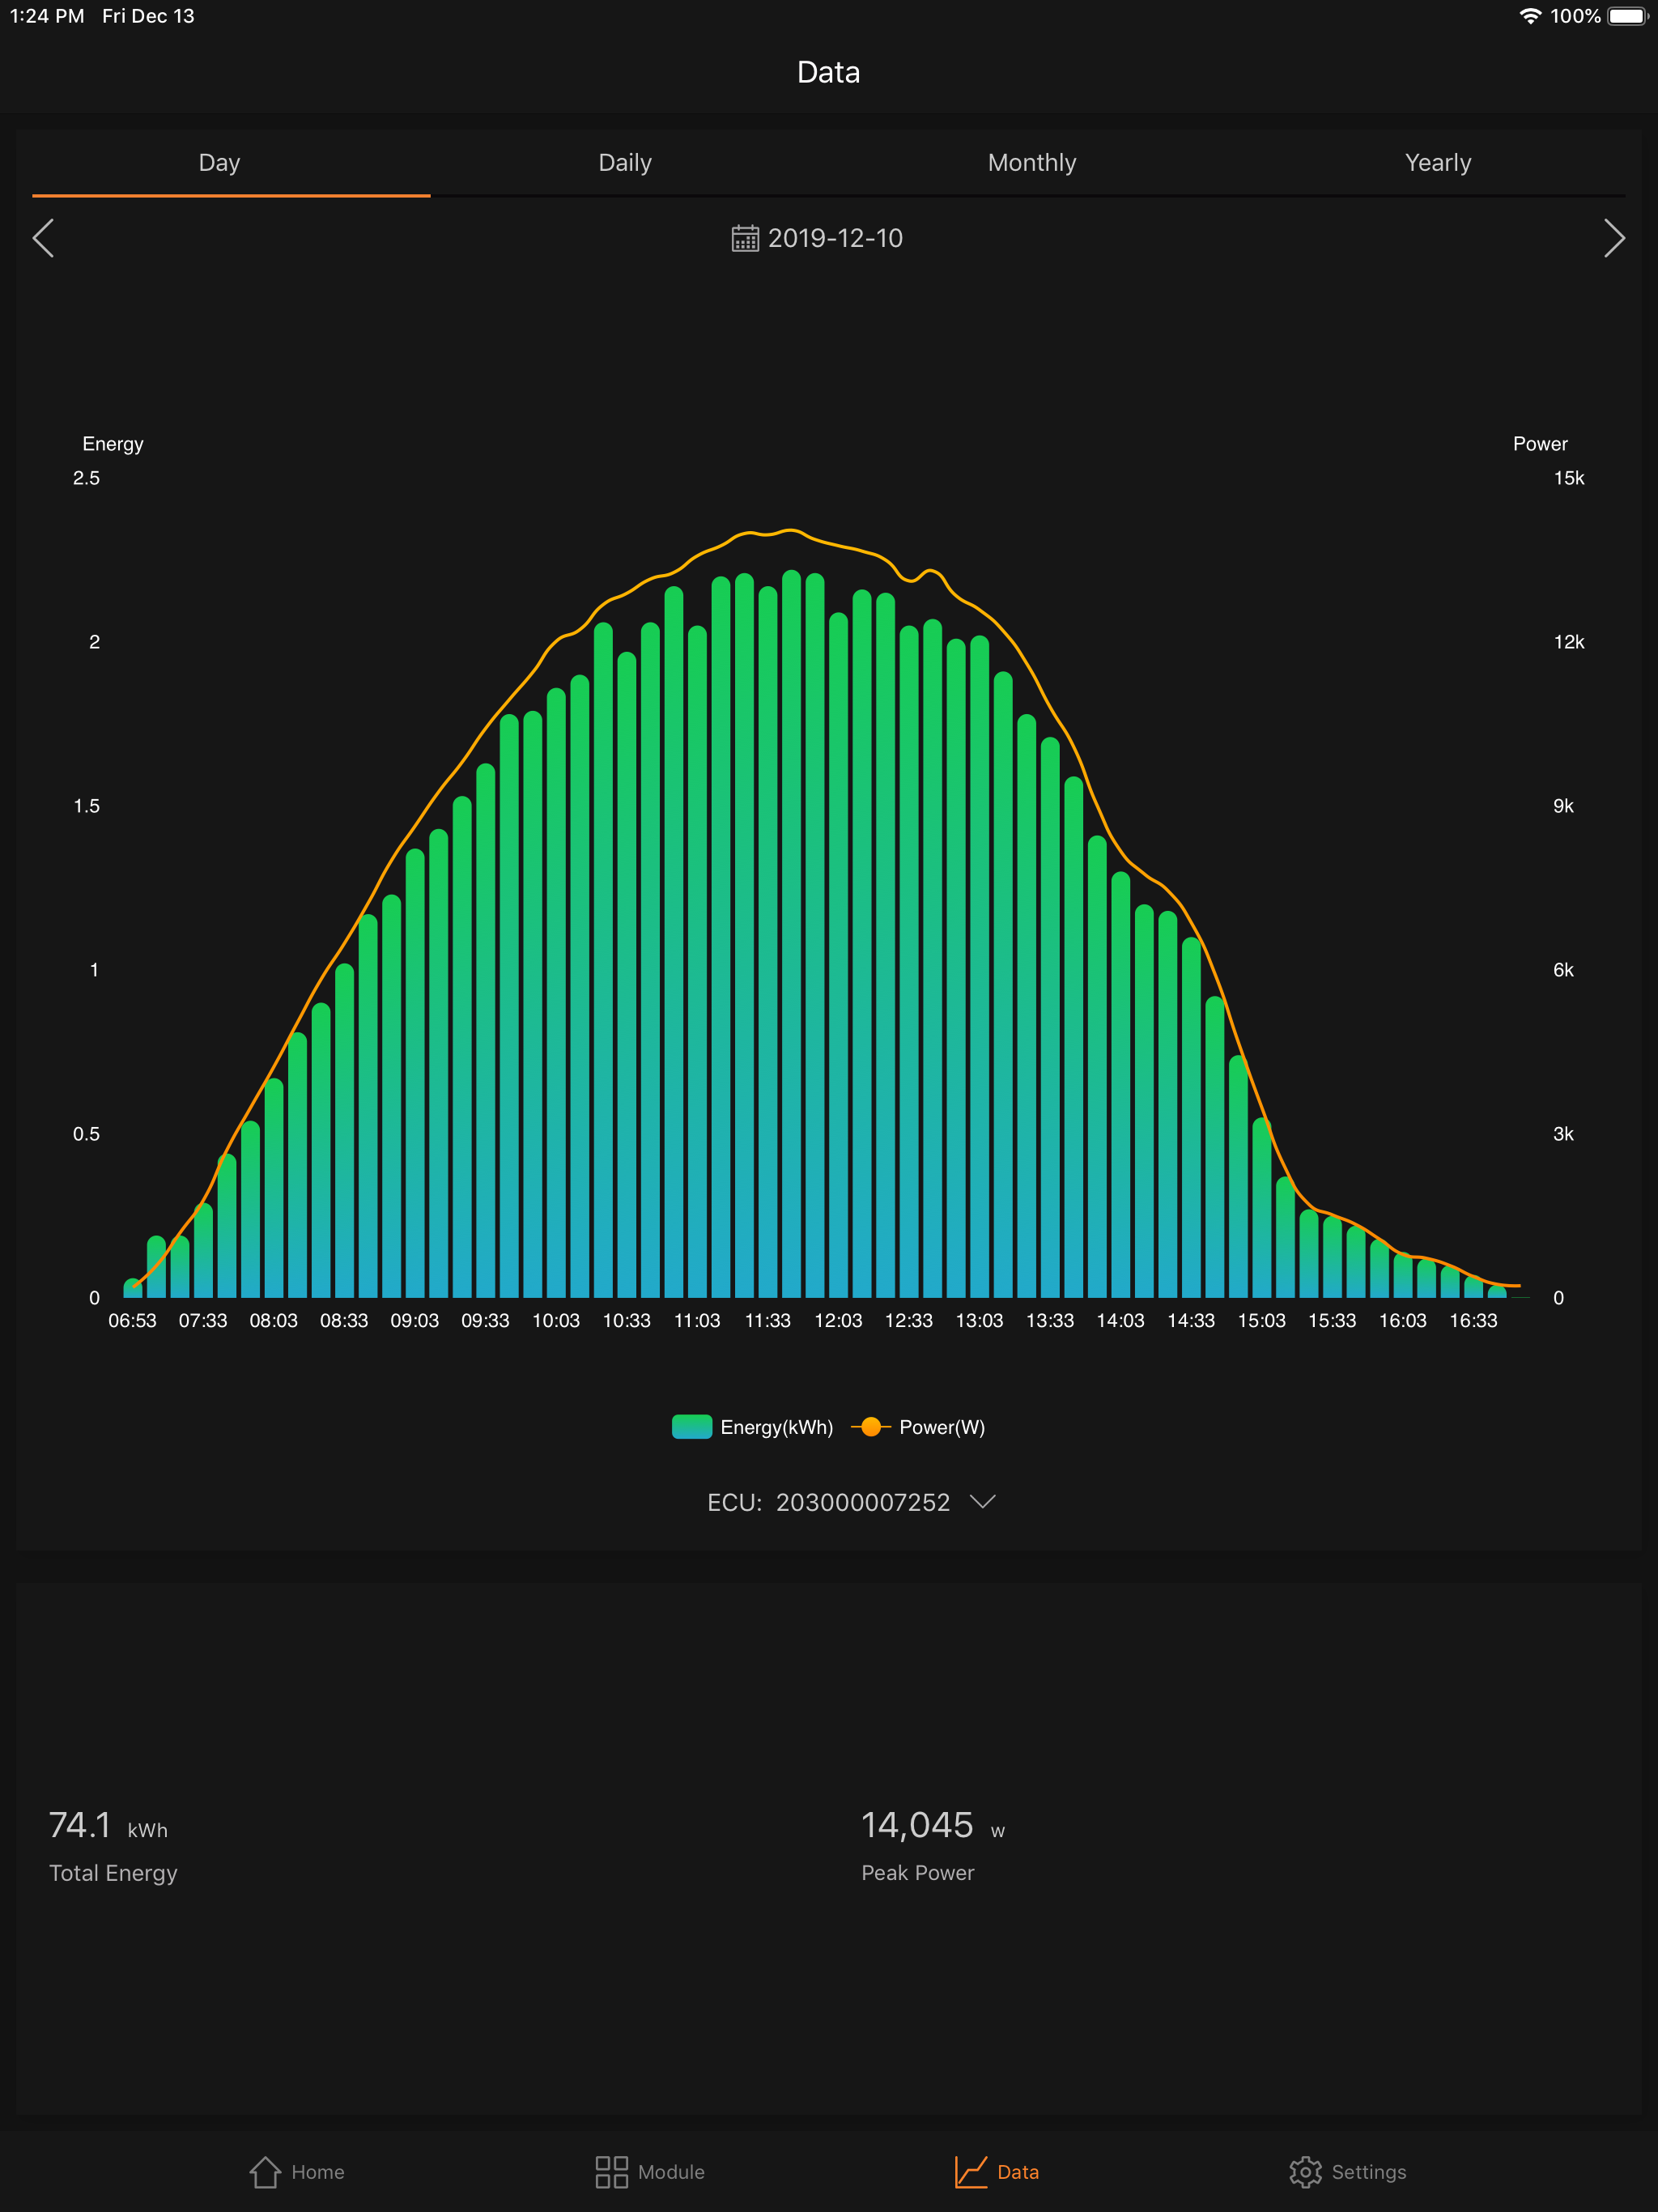Screen dimensions: 1658x2212
Task: Click the Total Energy 74.1 kWh value
Action: click(82, 1825)
